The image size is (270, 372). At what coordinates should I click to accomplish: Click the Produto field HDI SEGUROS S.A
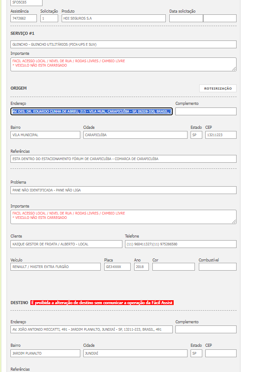click(114, 18)
